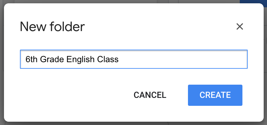Click the dimmed backdrop left of the dialog
This screenshot has height=125, width=267.
(2, 62)
